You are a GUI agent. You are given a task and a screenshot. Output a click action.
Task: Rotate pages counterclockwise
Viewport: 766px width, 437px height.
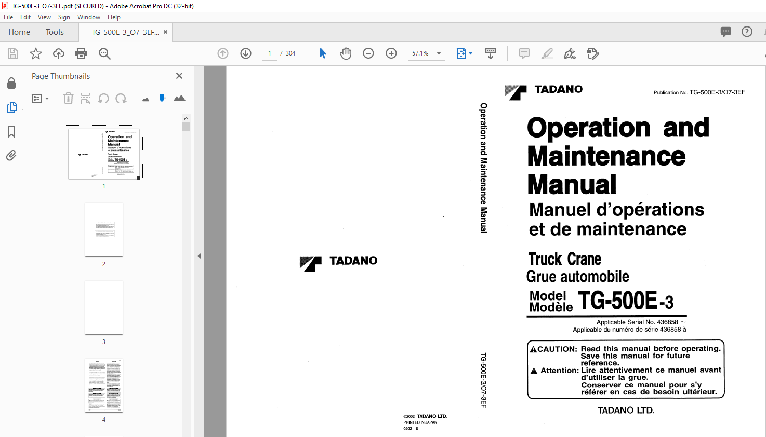point(103,98)
